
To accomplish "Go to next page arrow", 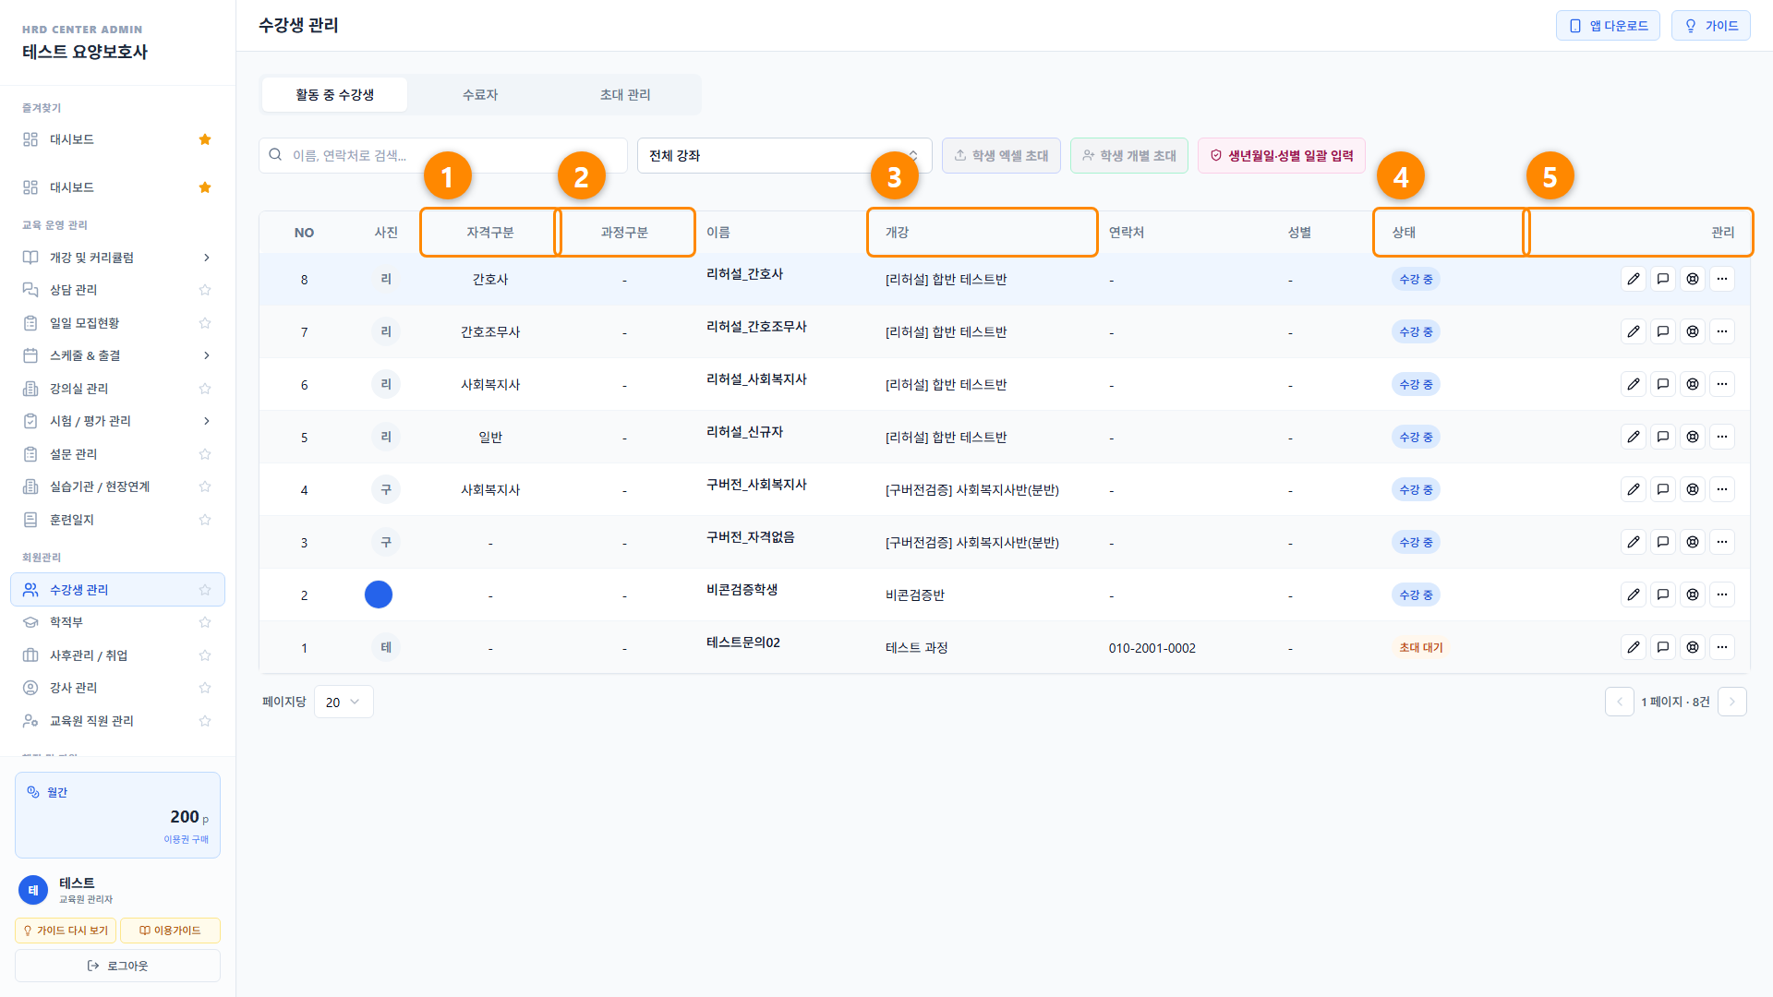I will click(1731, 702).
